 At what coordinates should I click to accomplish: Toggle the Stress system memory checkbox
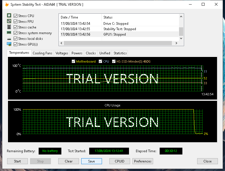click(x=16, y=33)
